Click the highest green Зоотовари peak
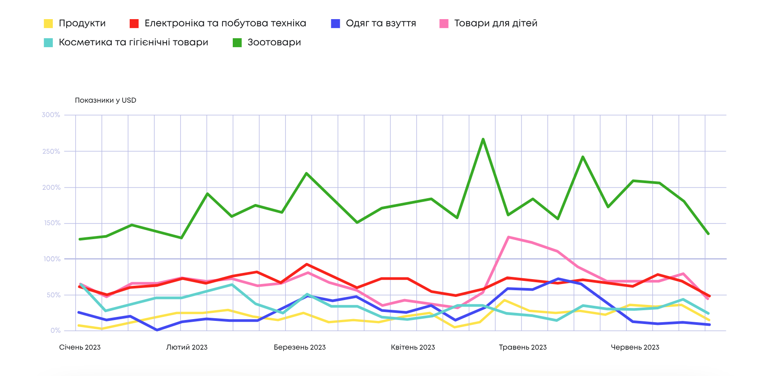The height and width of the screenshot is (376, 772). 483,139
